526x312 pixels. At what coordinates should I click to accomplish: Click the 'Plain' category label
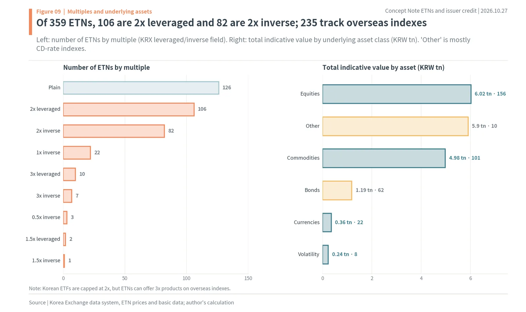point(54,88)
